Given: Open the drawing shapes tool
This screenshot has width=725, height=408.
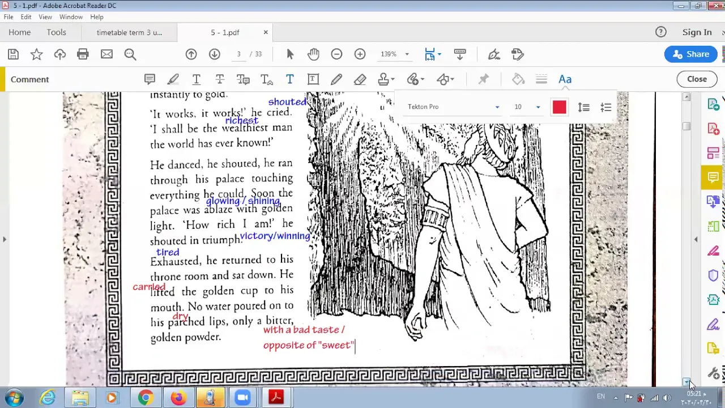Looking at the screenshot, I should 443,79.
